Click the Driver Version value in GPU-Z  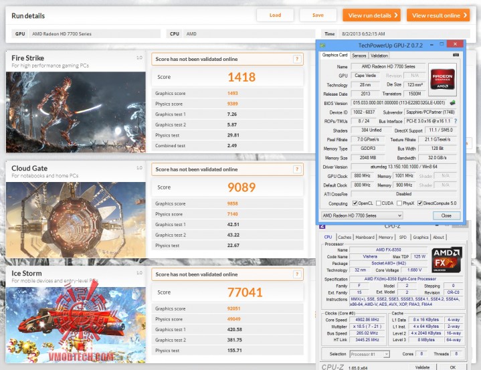[x=403, y=167]
